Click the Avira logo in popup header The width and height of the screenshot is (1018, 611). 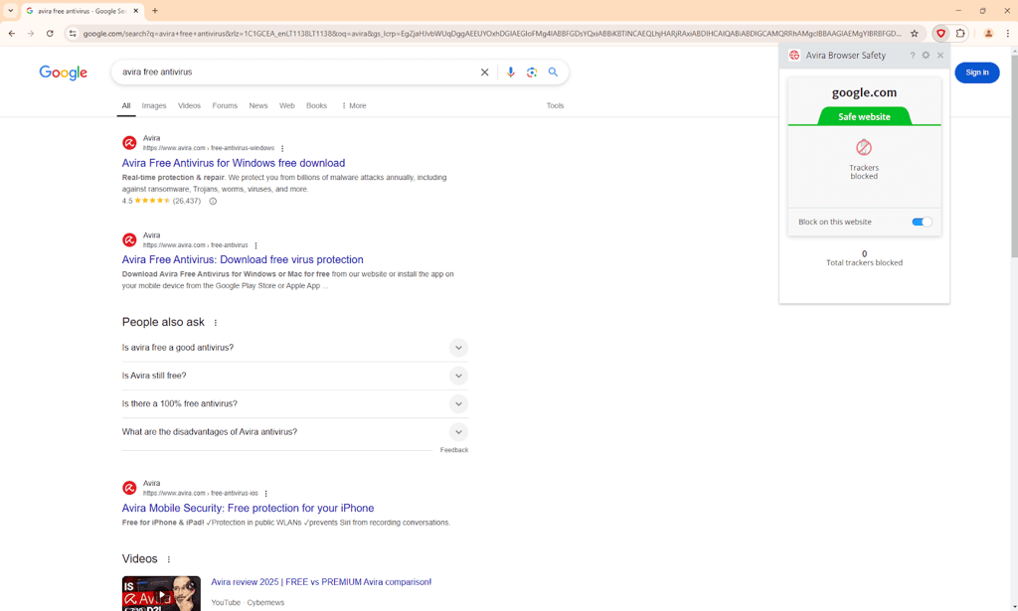[794, 55]
